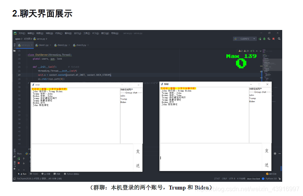This screenshot has width=303, height=196.
Task: Hide the Run panel with minimize dash
Action: [280, 154]
